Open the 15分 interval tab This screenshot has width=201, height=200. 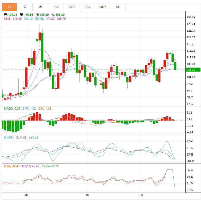click(x=72, y=7)
